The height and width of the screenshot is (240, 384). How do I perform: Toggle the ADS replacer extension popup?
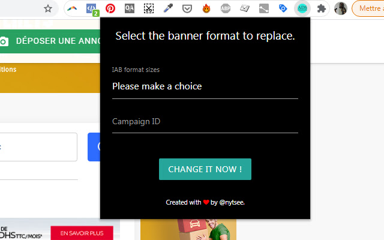[302, 8]
